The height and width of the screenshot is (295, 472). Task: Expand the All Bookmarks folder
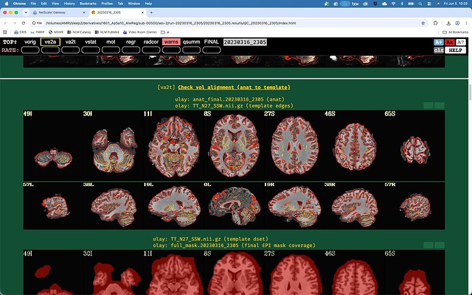click(x=455, y=32)
